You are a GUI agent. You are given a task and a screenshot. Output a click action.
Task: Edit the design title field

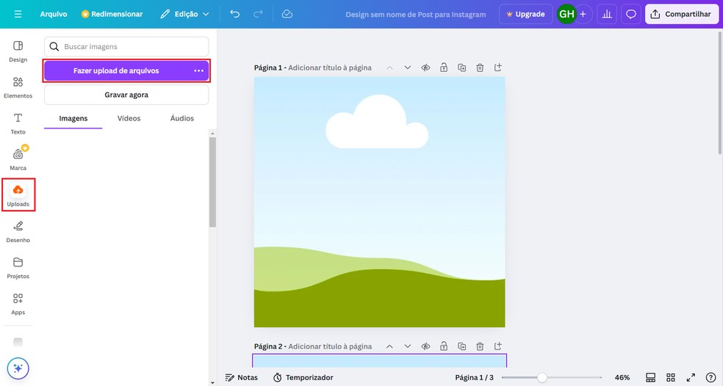415,14
